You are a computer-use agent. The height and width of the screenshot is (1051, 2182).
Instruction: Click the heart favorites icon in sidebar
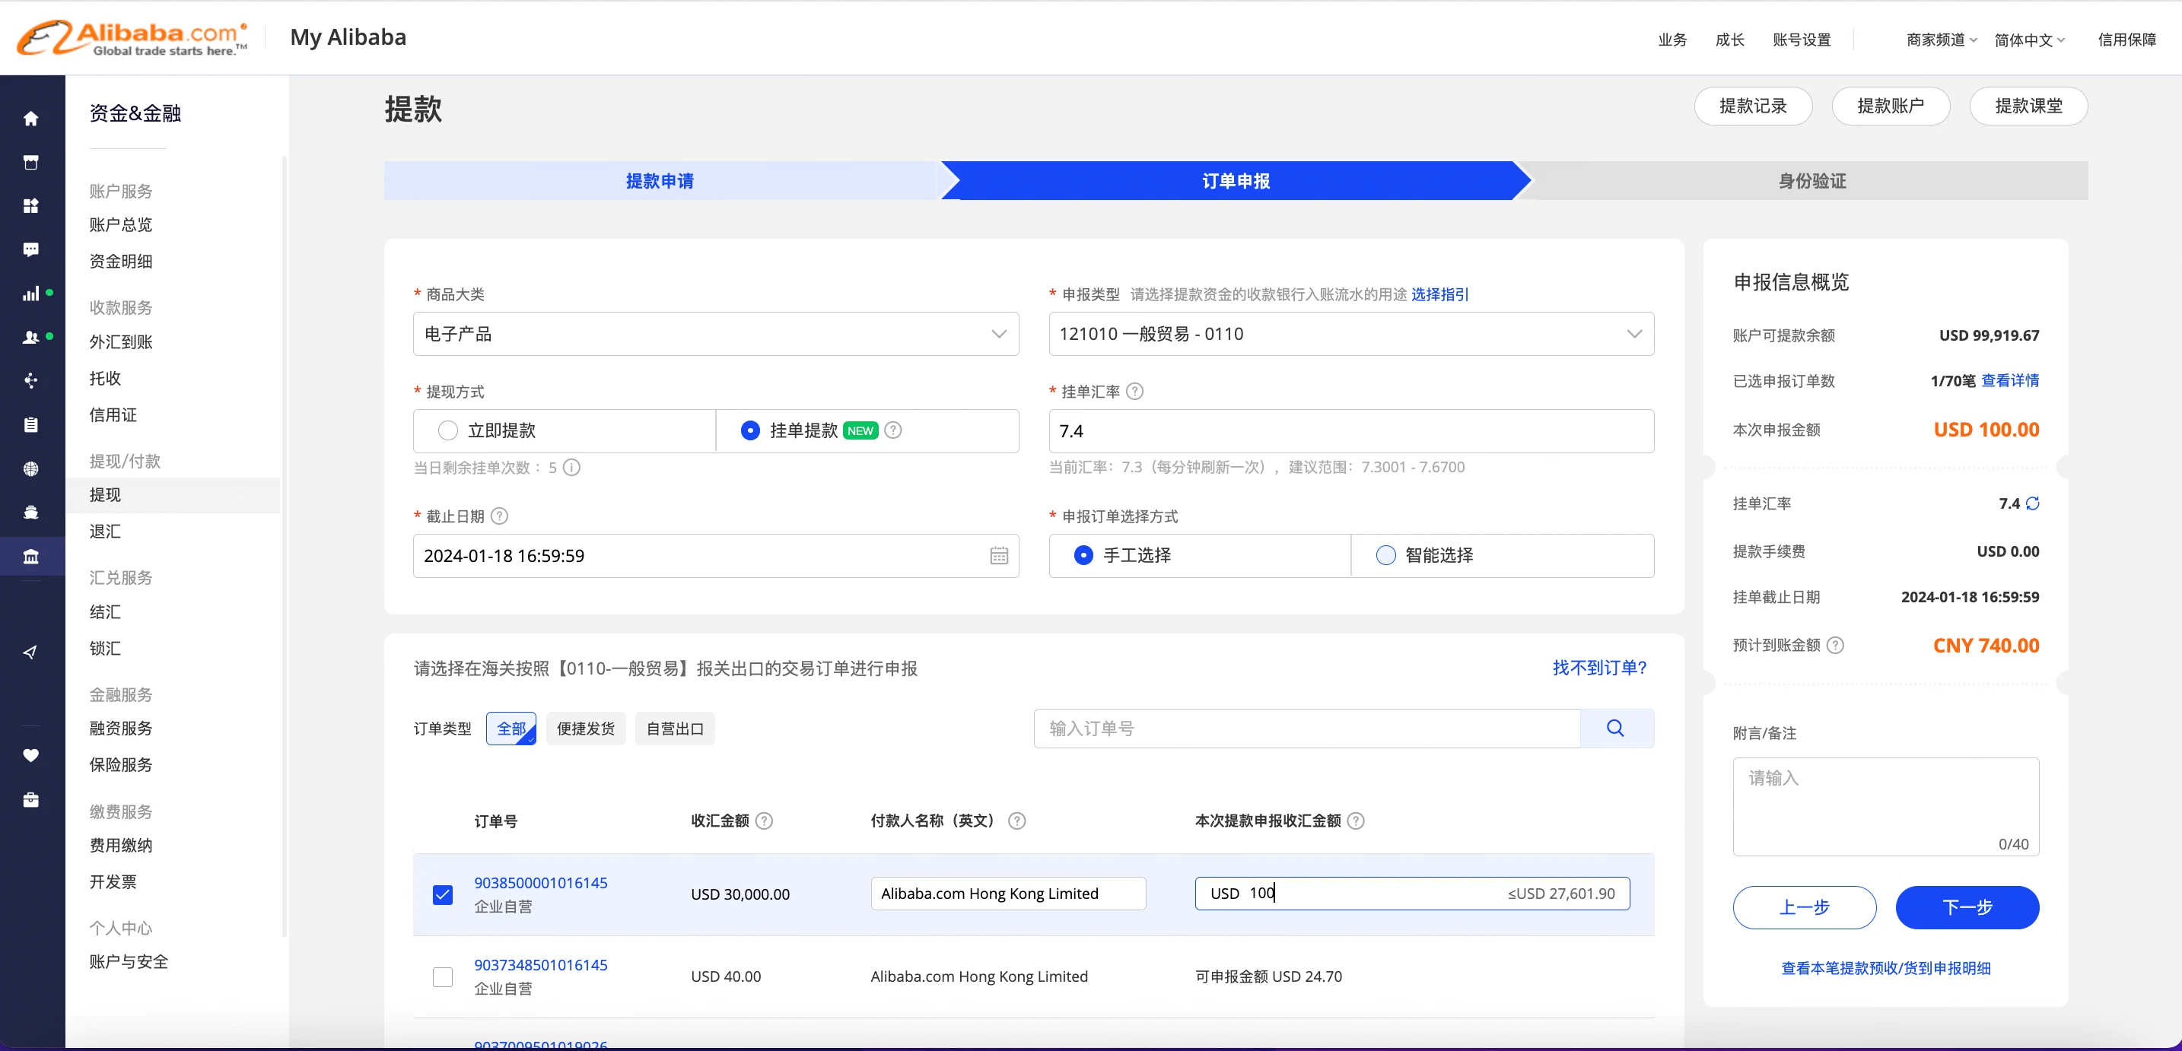(31, 755)
